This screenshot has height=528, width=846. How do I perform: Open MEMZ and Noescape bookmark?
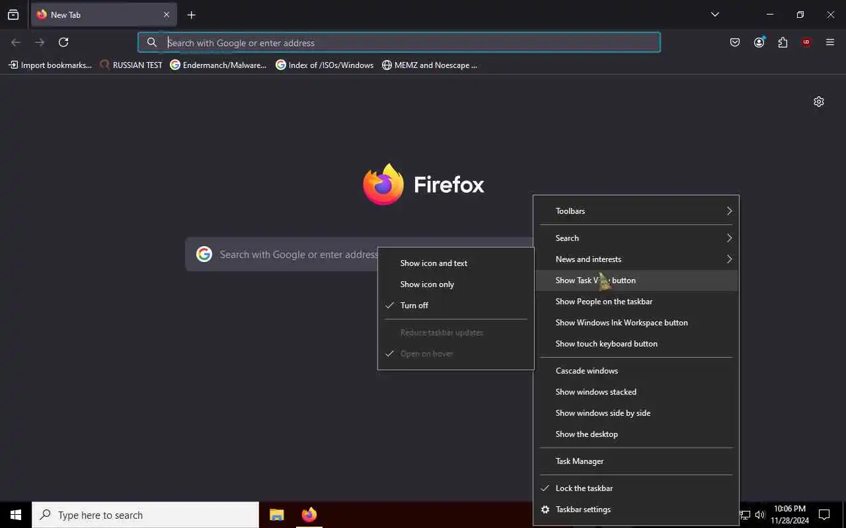(430, 65)
